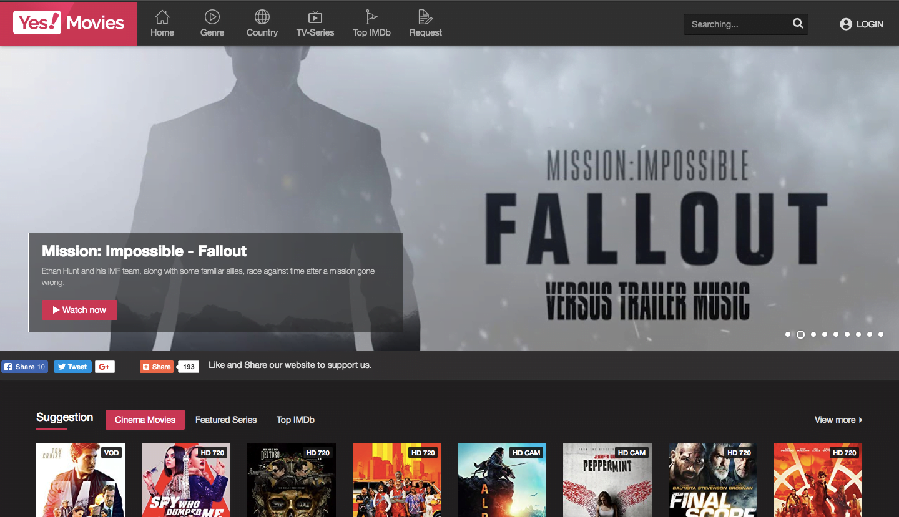Open the Top IMDb nav item
This screenshot has height=517, width=899.
click(x=371, y=24)
